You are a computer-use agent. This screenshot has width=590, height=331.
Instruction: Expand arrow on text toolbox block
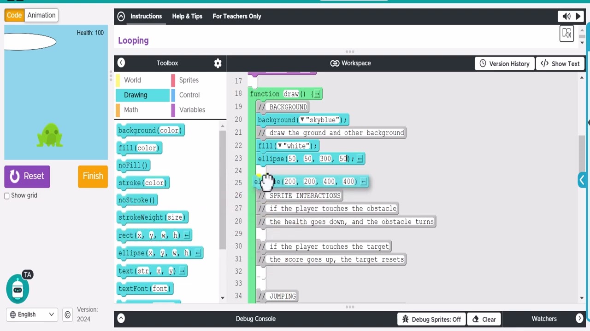coord(182,272)
